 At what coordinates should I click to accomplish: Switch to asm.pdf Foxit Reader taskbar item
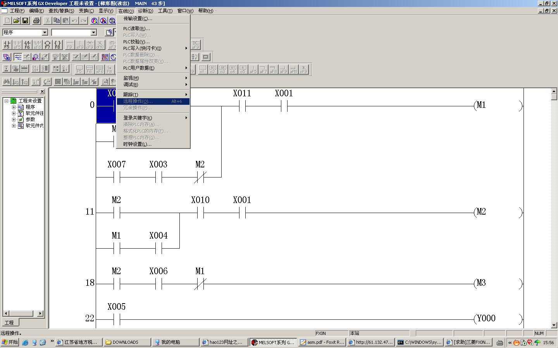pos(322,342)
